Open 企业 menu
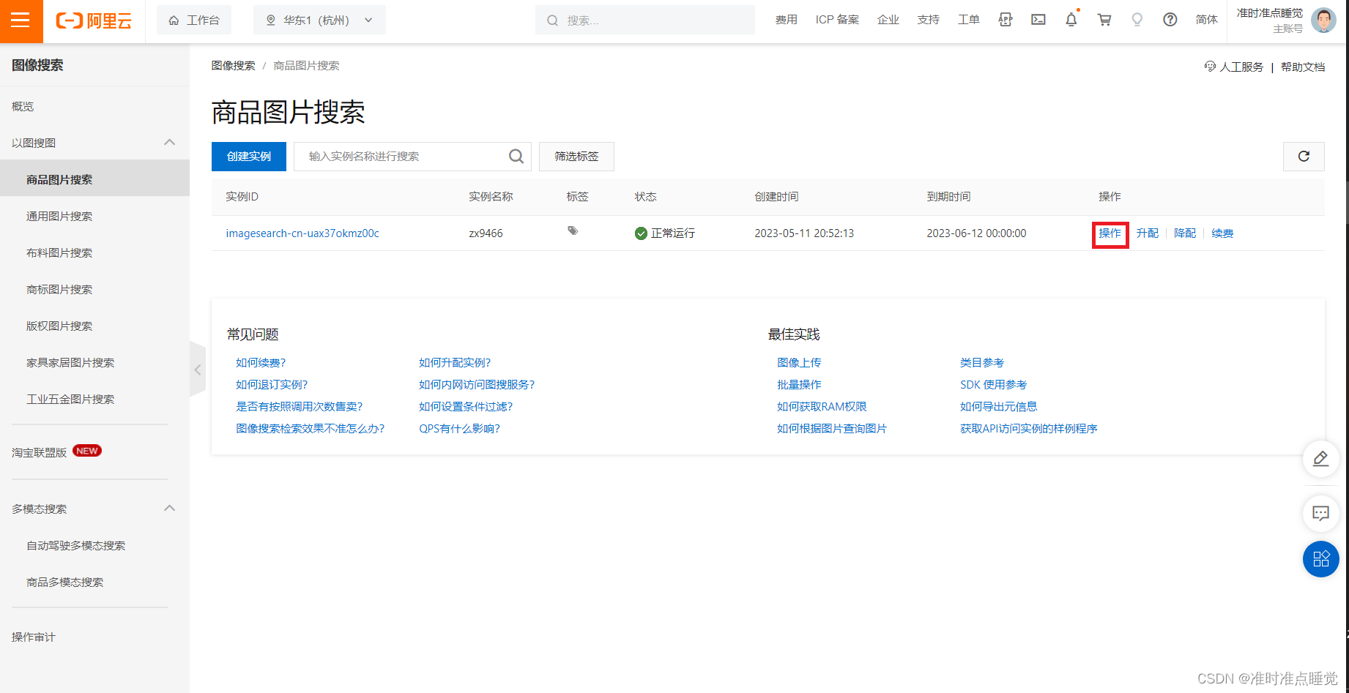Viewport: 1349px width, 693px height. [888, 20]
